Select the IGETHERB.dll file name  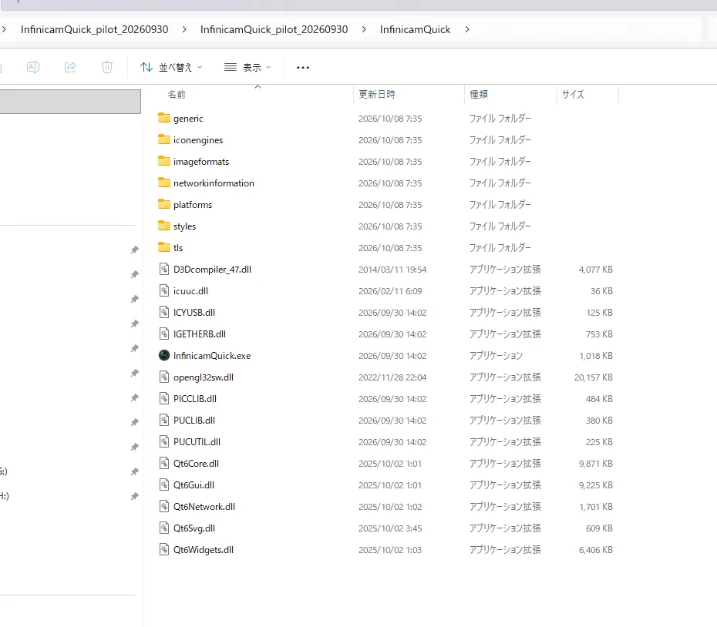tap(200, 334)
